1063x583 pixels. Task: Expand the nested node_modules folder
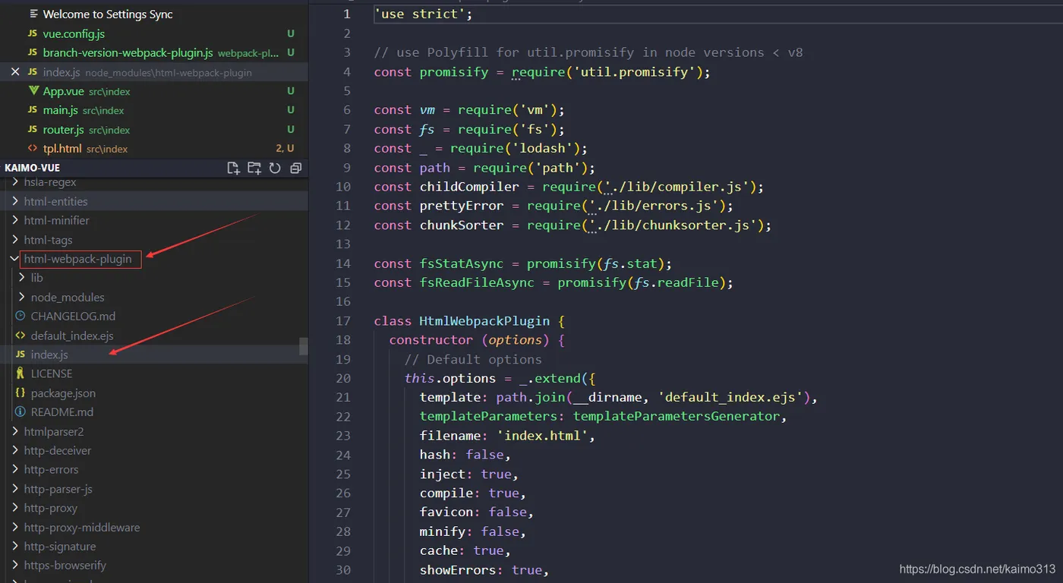[x=21, y=297]
